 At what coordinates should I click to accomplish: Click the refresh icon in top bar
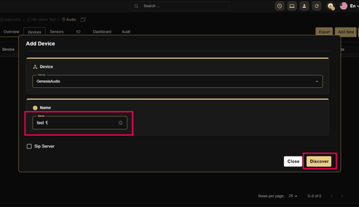317,6
